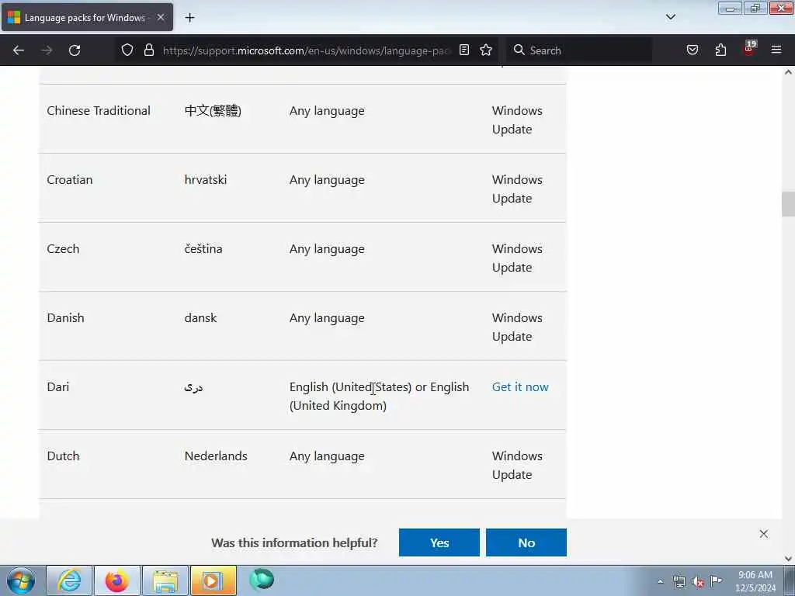Click the muted volume tray icon
This screenshot has width=795, height=596.
(698, 582)
